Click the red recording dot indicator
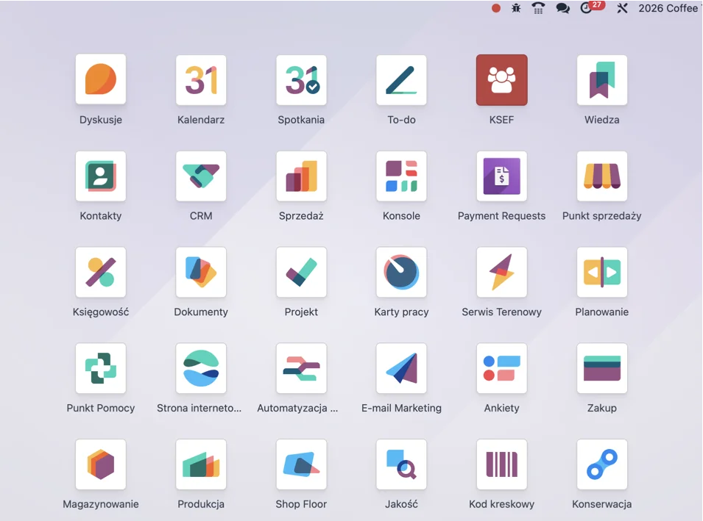Image resolution: width=703 pixels, height=521 pixels. 496,8
